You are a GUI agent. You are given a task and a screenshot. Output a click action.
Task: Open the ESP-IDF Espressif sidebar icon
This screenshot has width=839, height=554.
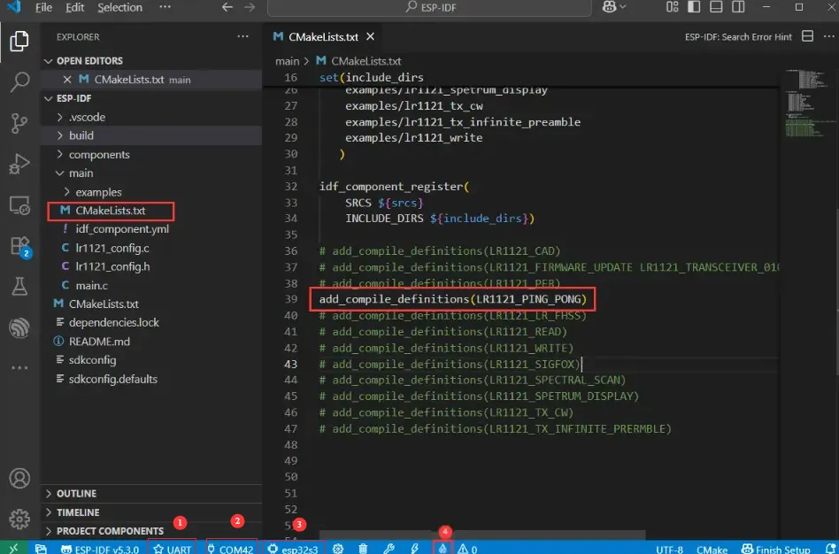coord(19,327)
